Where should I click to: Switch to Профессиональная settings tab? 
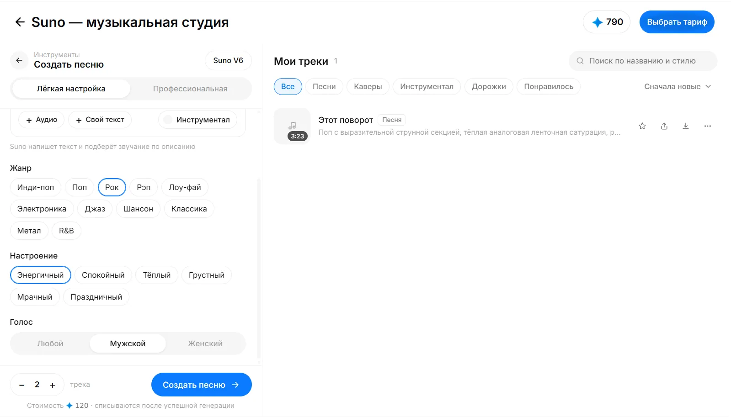190,89
